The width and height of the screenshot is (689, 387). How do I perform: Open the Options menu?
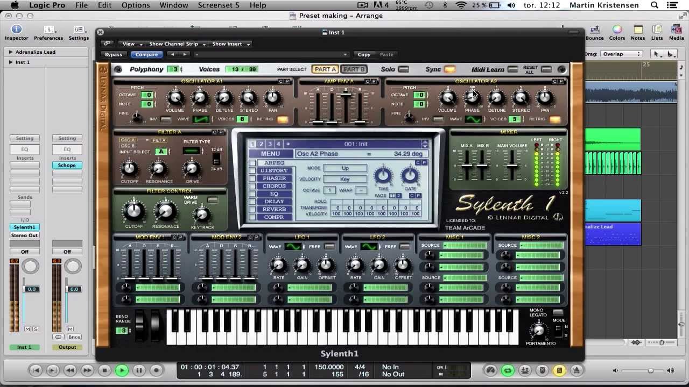(x=136, y=5)
